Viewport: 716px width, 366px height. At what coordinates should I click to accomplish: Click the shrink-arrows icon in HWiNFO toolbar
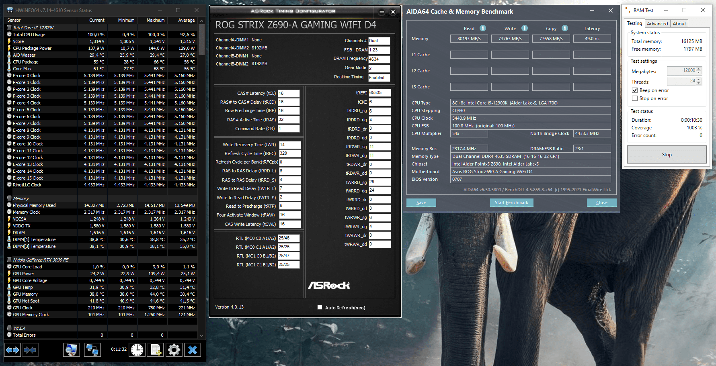(30, 350)
